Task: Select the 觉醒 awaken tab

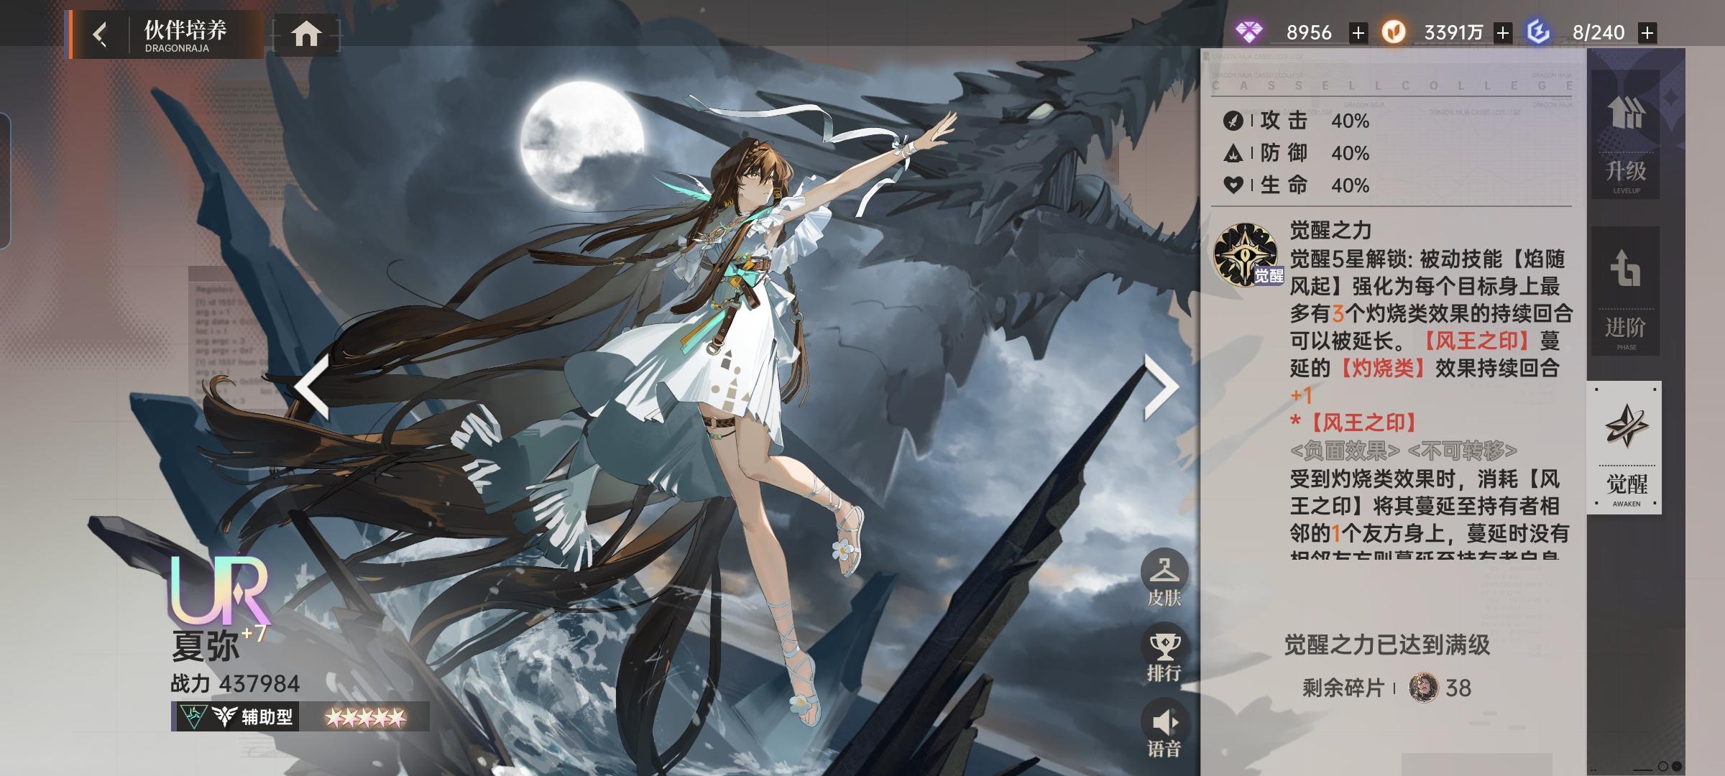Action: tap(1625, 447)
